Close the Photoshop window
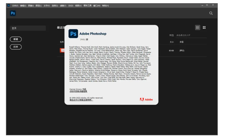 tap(213, 5)
